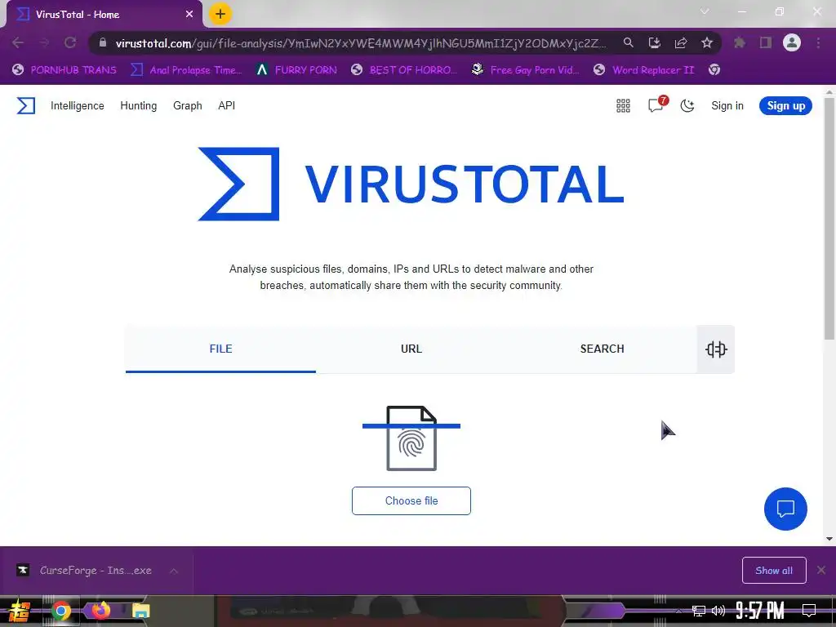The height and width of the screenshot is (627, 836).
Task: Open the action center notification icon
Action: 809,611
